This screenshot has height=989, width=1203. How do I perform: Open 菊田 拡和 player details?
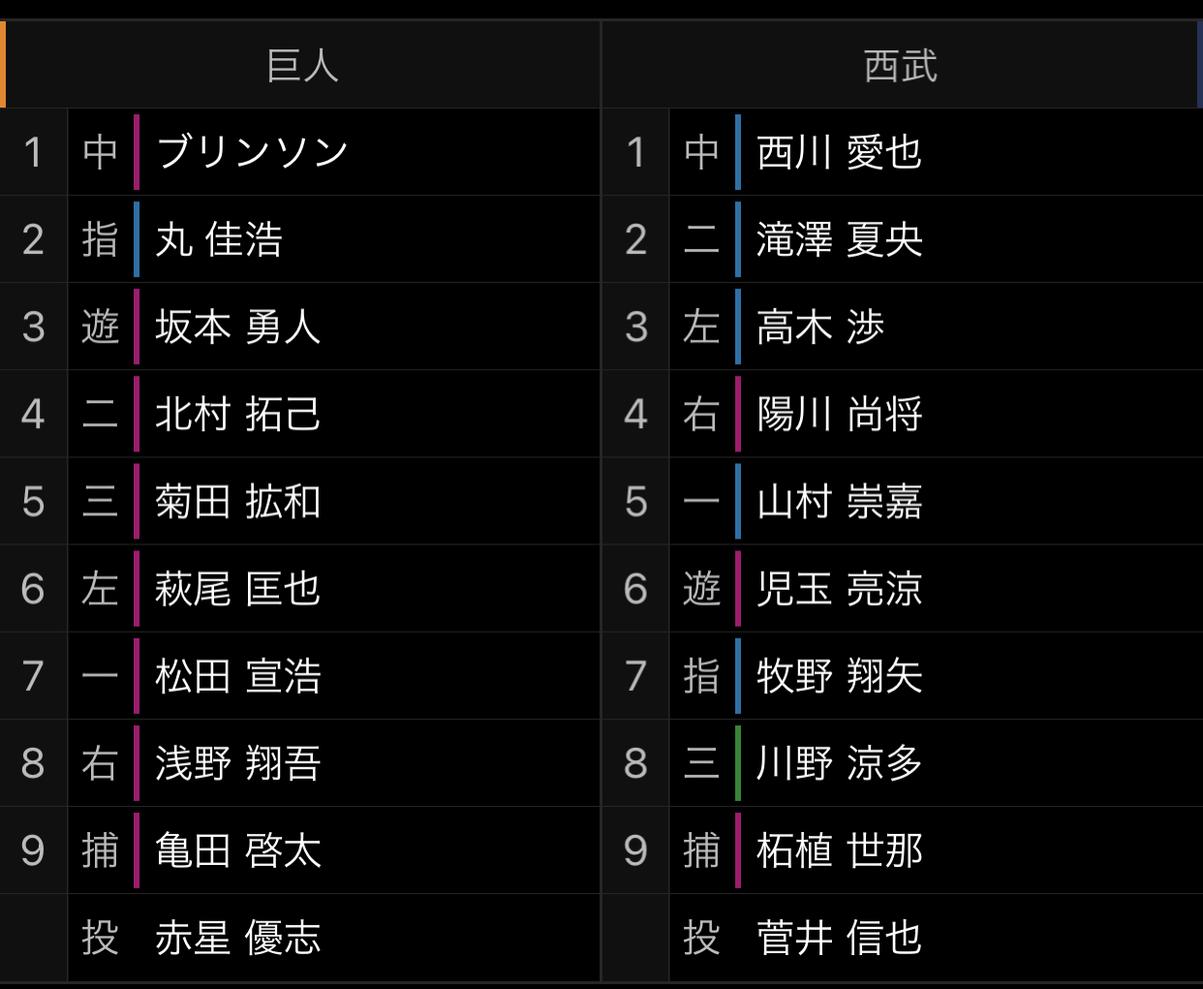coord(237,502)
